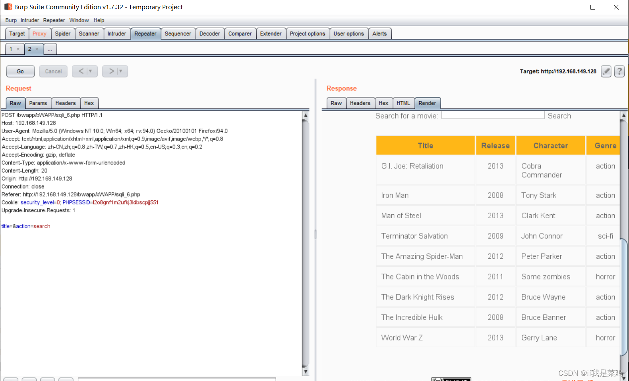Show response Hex view

click(383, 103)
